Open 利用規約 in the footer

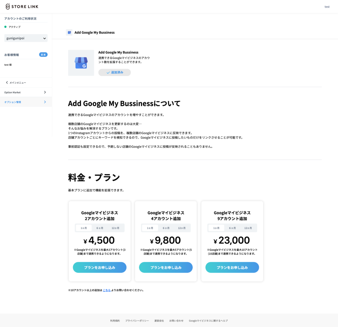coord(115,320)
